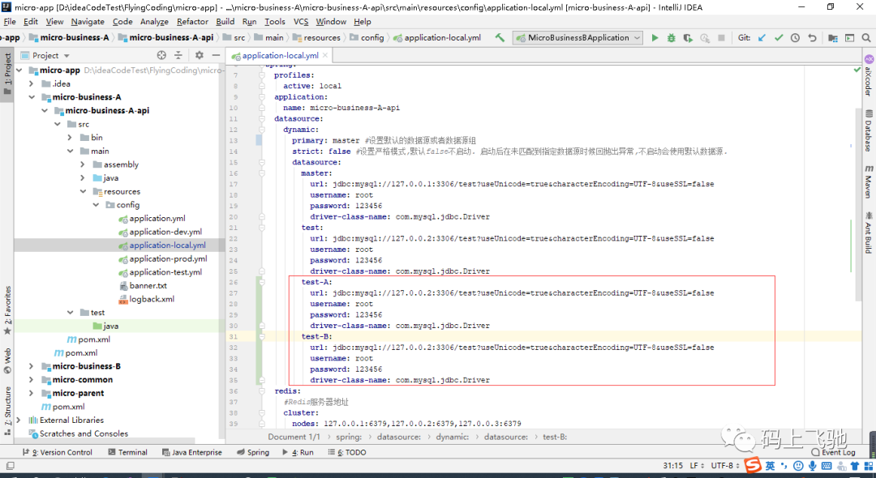Open the Run tool window button

click(298, 452)
